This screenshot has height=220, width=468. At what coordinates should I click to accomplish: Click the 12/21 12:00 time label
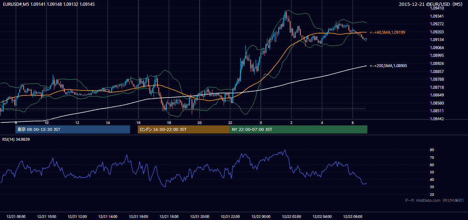[77, 217]
